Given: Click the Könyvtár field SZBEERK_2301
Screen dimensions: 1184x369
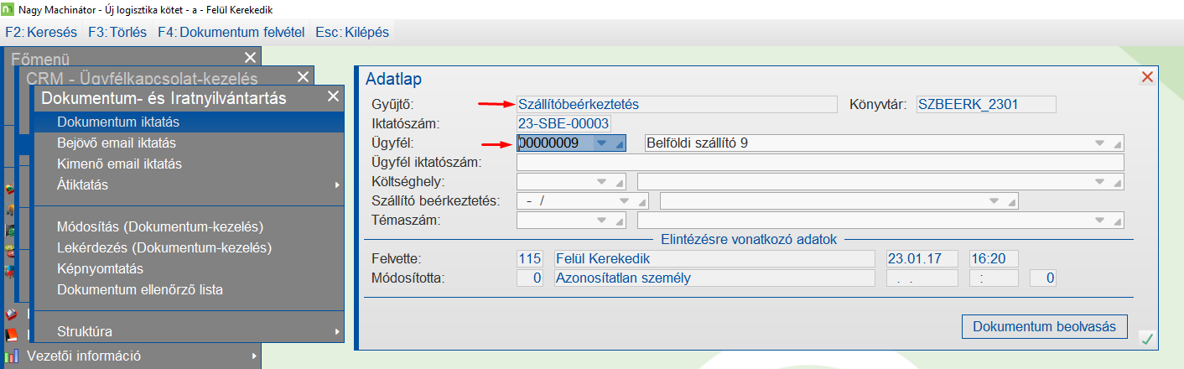Looking at the screenshot, I should pos(986,105).
